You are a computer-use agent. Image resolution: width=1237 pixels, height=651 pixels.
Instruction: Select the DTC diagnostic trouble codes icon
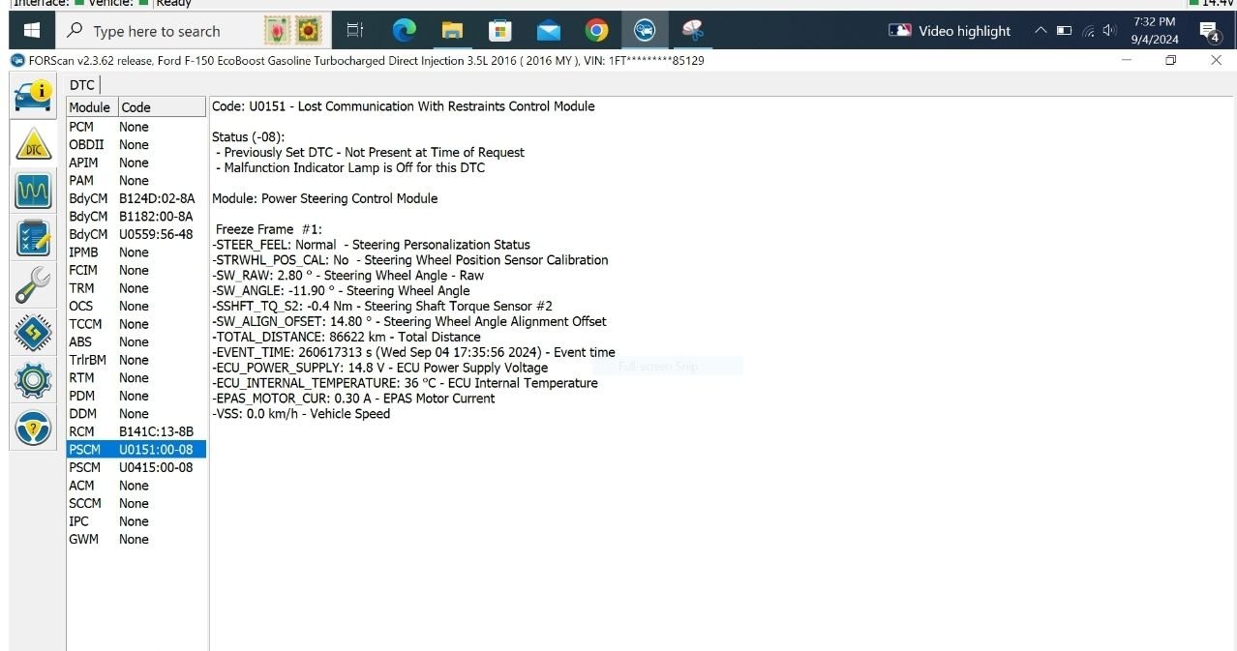tap(32, 143)
